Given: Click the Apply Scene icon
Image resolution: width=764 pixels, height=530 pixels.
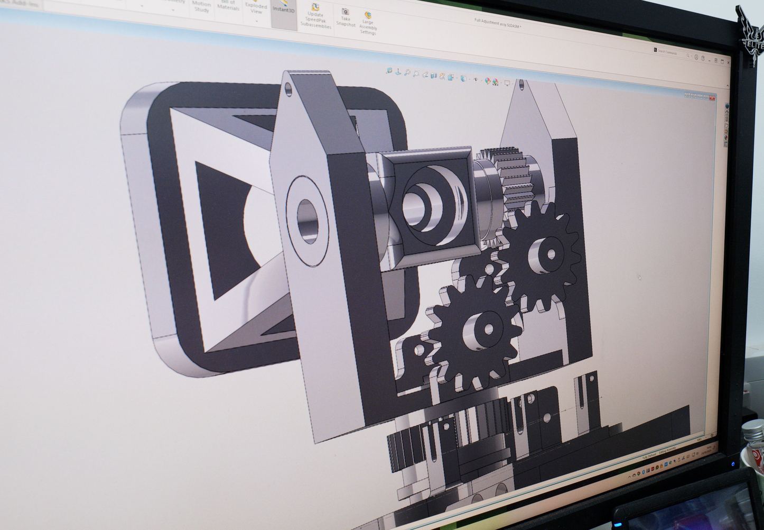Looking at the screenshot, I should point(496,81).
